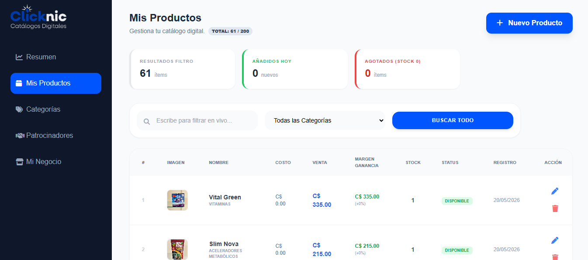Edit Slim Nova with pencil icon

tap(555, 240)
